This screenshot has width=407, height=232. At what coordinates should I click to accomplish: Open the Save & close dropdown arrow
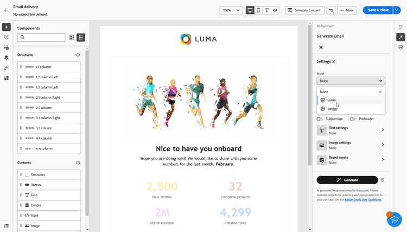pyautogui.click(x=397, y=10)
